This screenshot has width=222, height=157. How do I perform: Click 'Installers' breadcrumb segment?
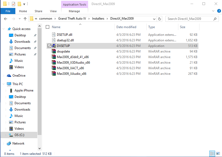coord(98,19)
